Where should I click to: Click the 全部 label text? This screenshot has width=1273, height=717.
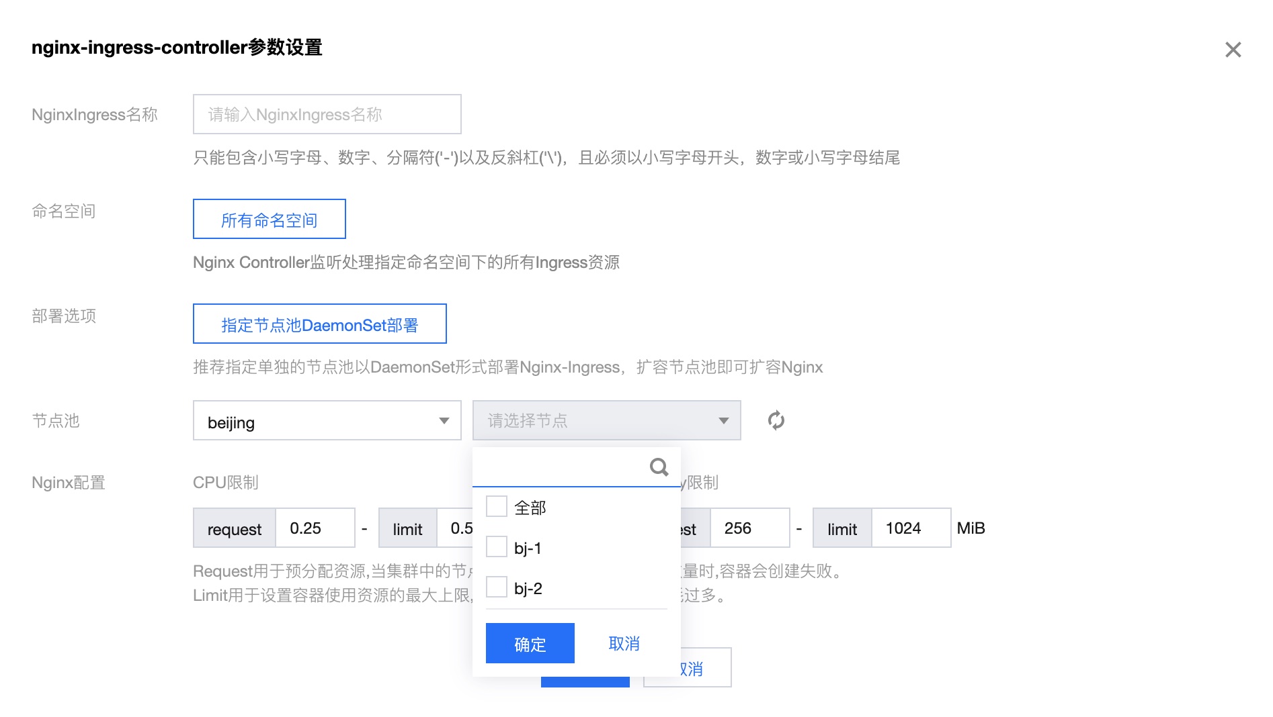(530, 508)
